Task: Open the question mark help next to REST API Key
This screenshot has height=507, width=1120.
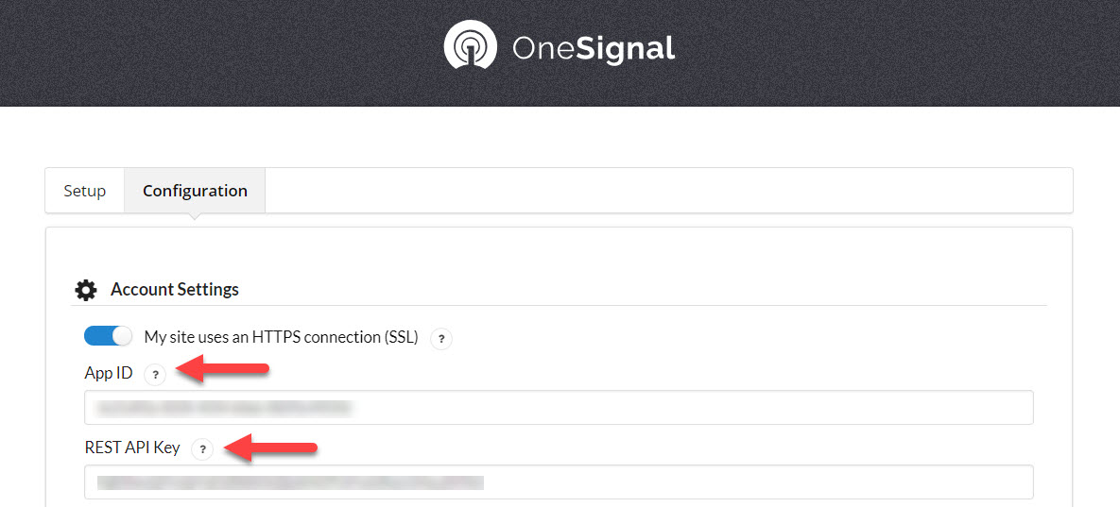Action: (x=203, y=449)
